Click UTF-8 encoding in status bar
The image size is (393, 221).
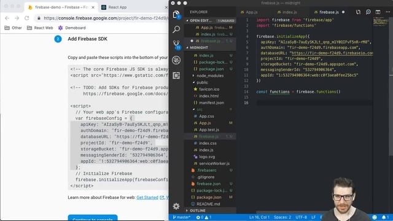(x=301, y=217)
